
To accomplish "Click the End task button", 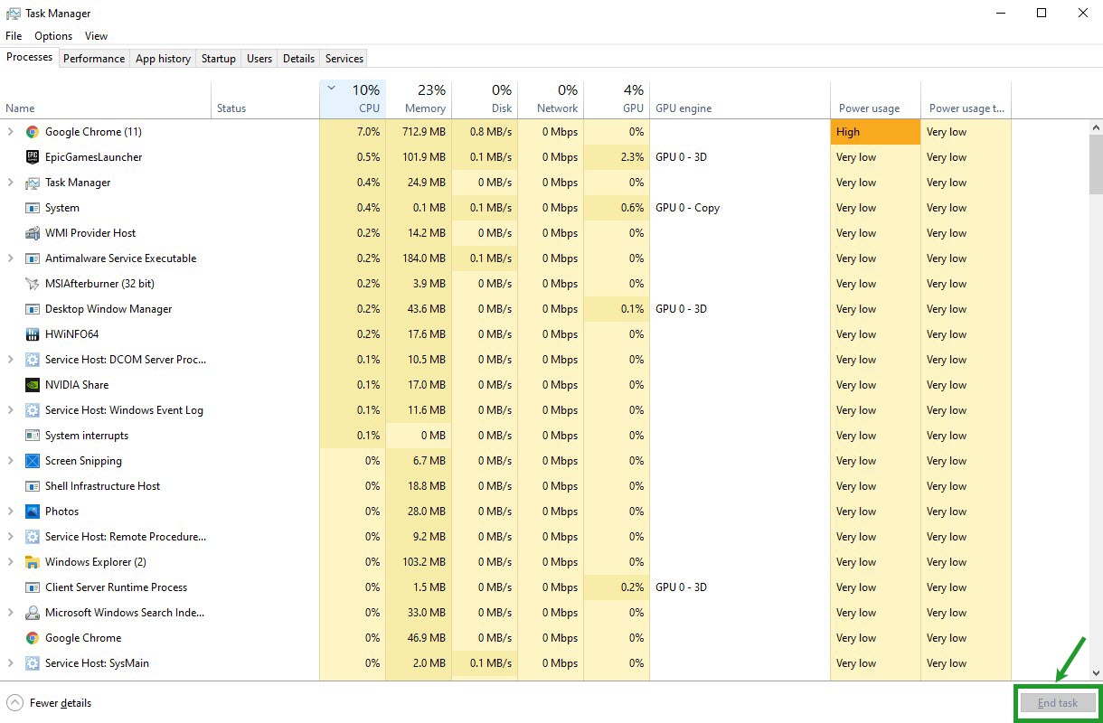I will coord(1058,703).
